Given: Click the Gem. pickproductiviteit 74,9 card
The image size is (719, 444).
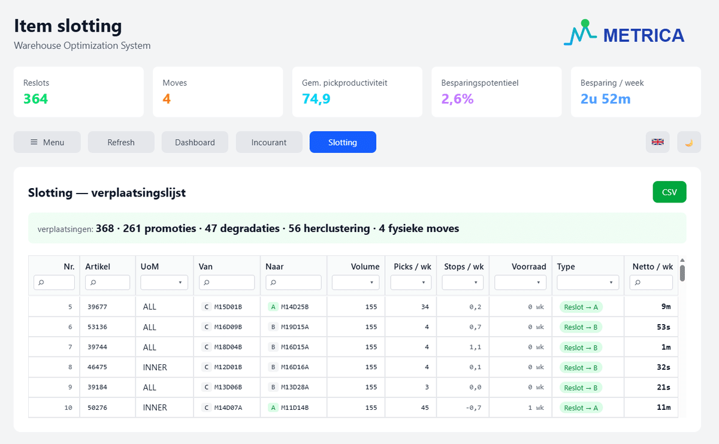Looking at the screenshot, I should point(357,92).
